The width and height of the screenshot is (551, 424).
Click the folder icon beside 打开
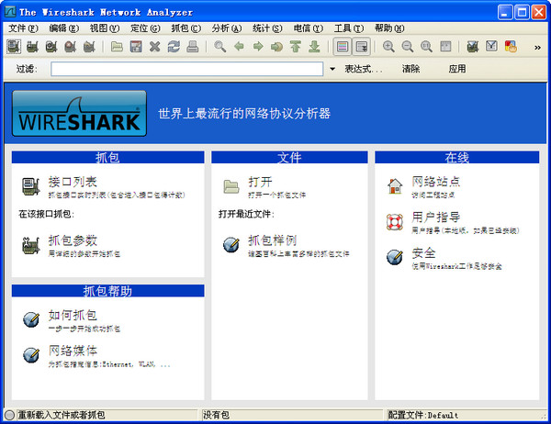pyautogui.click(x=231, y=186)
